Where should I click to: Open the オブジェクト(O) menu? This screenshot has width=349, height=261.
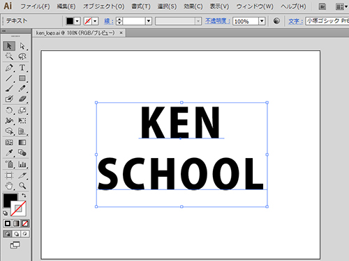click(x=103, y=6)
